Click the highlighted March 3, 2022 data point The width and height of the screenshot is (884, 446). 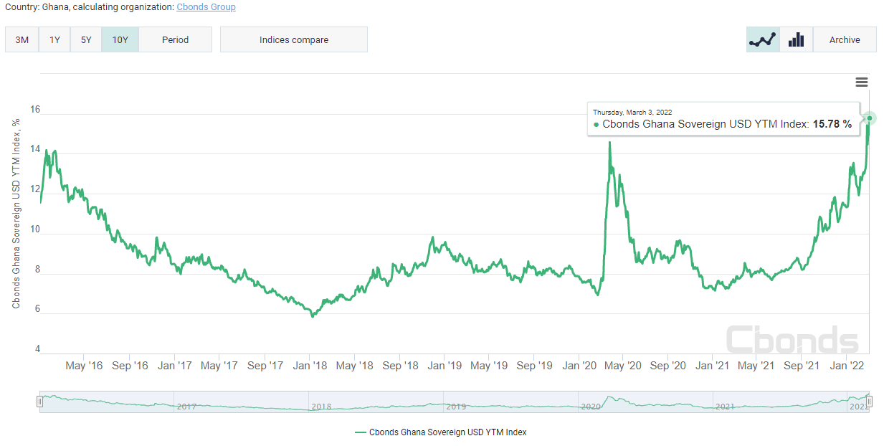tap(870, 118)
